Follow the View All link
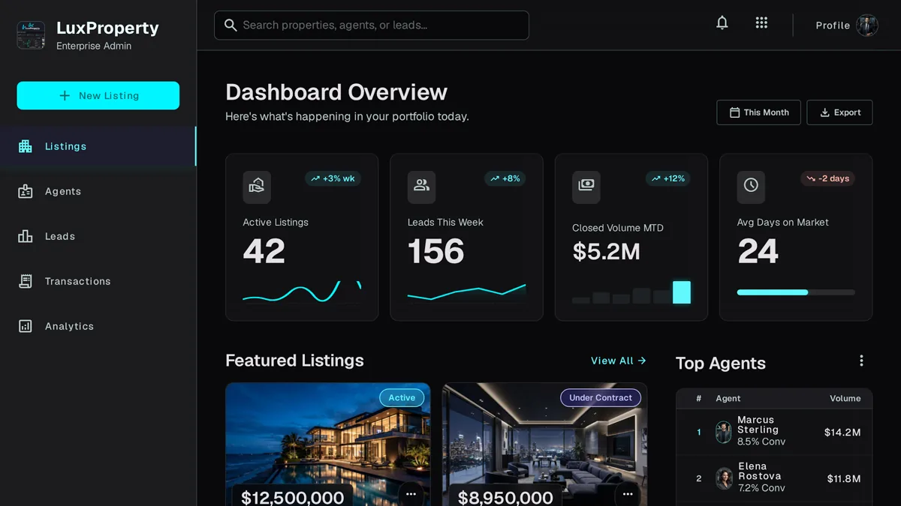The height and width of the screenshot is (506, 901). coord(618,361)
